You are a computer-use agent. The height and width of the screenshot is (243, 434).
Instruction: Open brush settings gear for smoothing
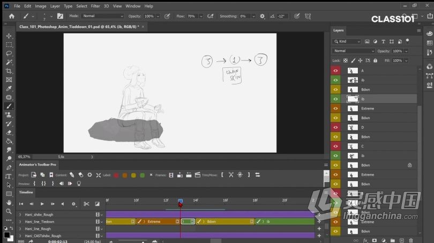262,16
